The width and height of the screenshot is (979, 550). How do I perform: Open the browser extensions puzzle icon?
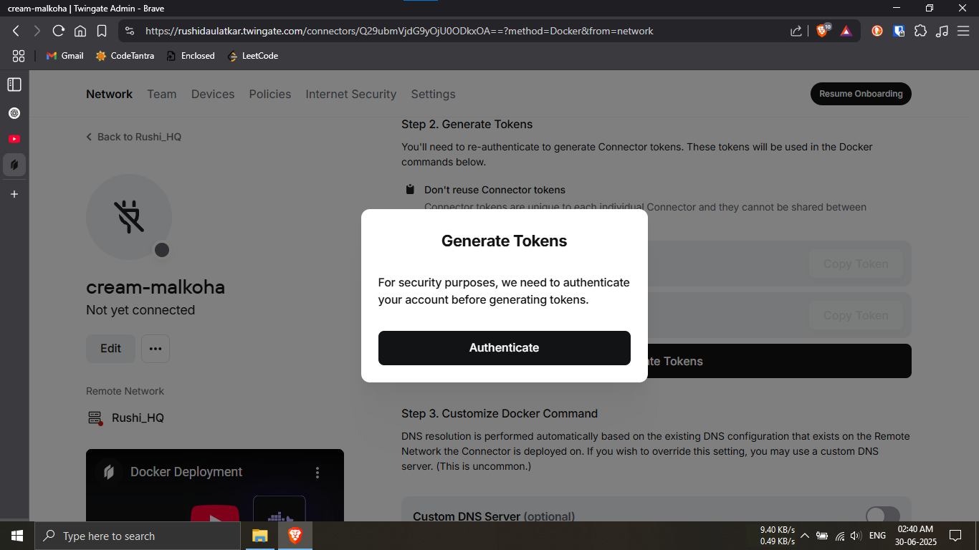tap(921, 31)
